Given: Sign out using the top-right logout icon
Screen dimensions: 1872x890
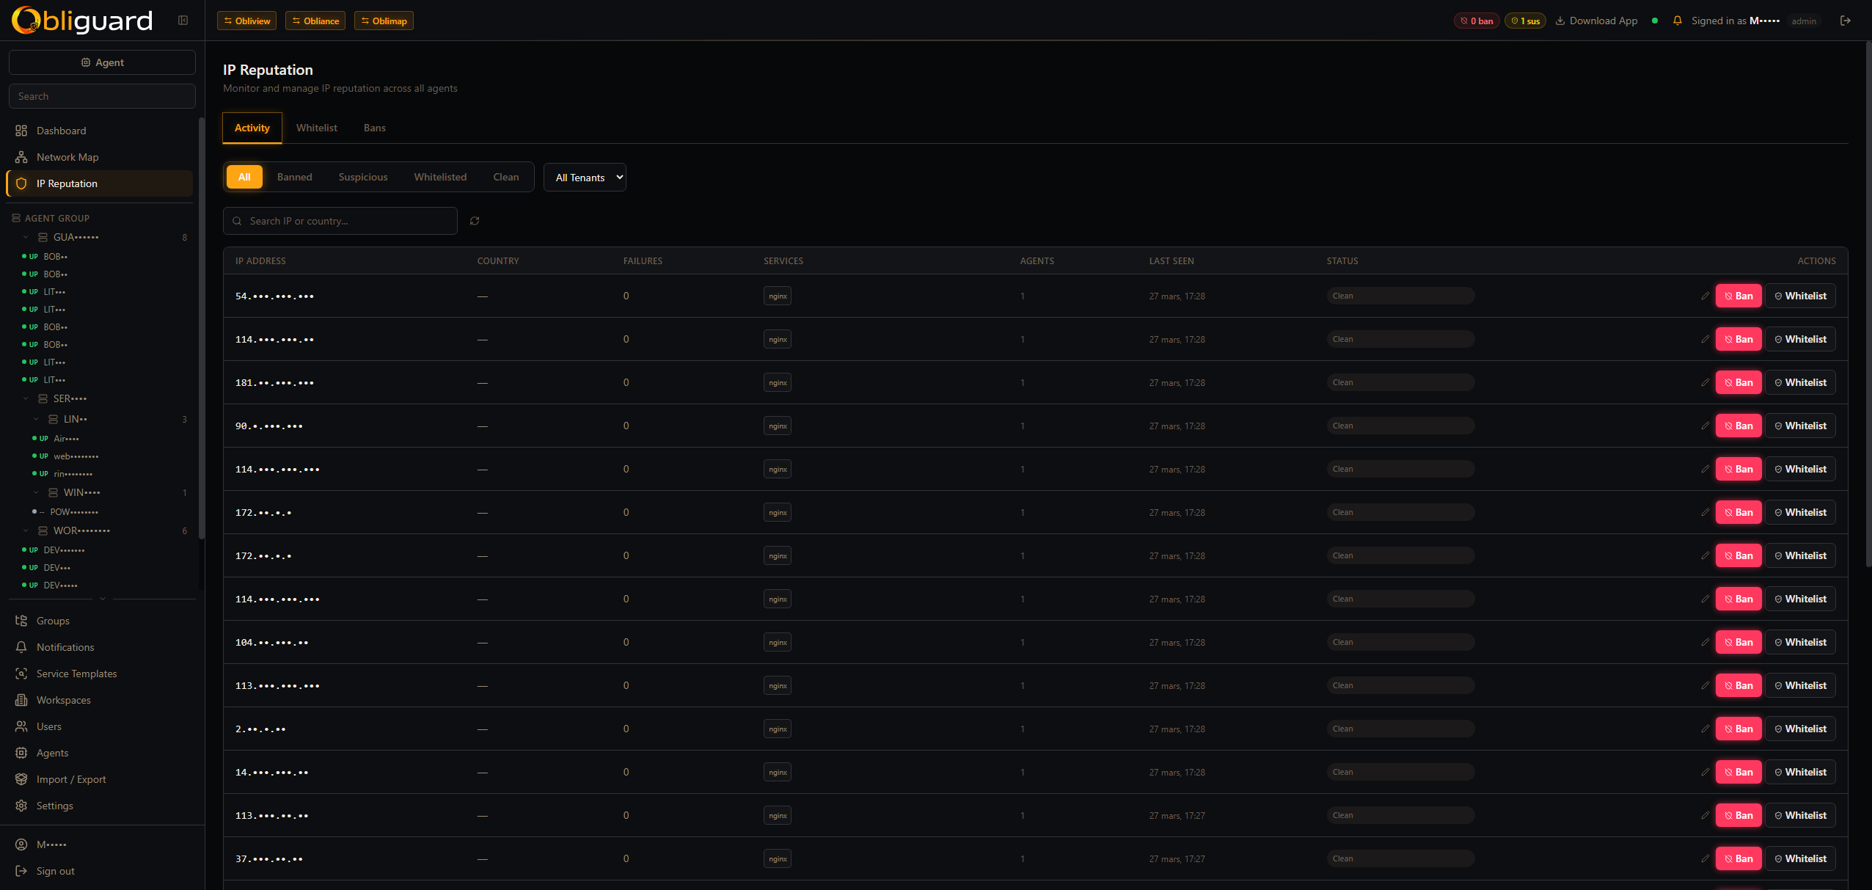Looking at the screenshot, I should 1846,21.
